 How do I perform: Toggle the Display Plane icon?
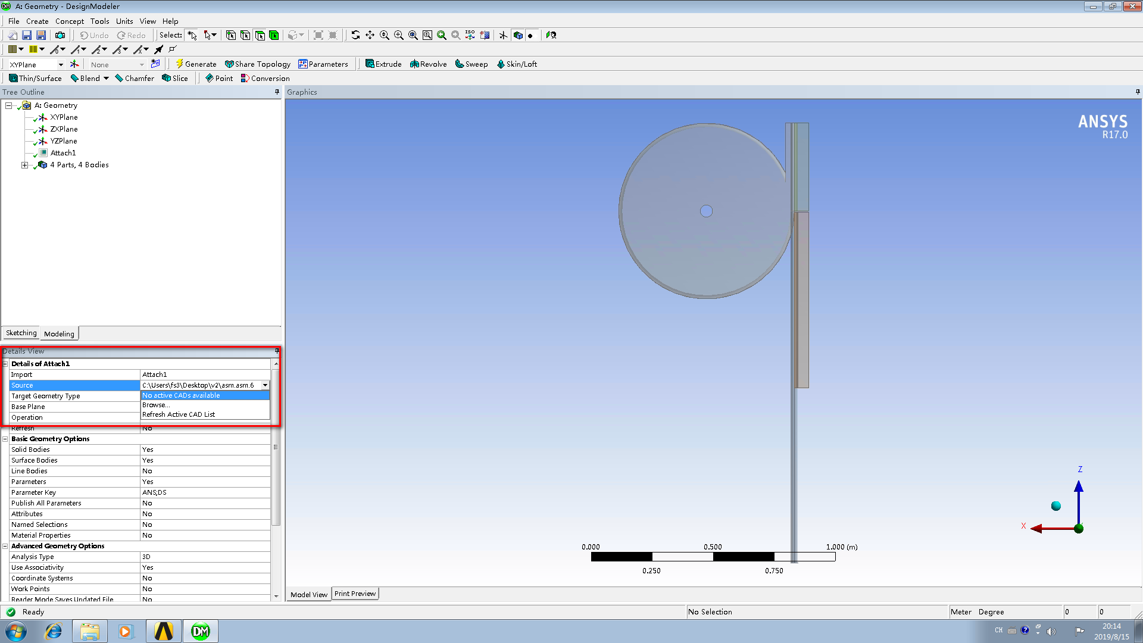(503, 35)
